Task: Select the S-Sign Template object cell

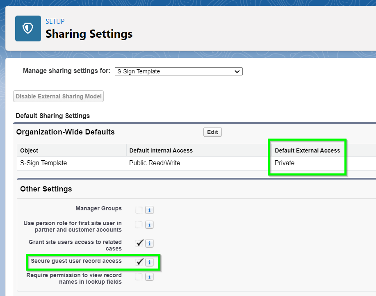Action: [x=71, y=163]
